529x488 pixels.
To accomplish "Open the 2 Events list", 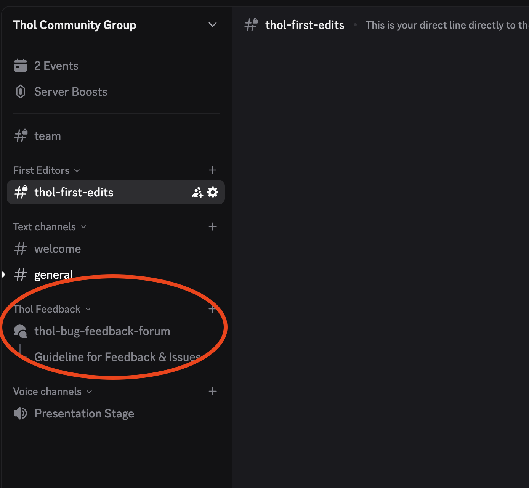I will click(56, 66).
